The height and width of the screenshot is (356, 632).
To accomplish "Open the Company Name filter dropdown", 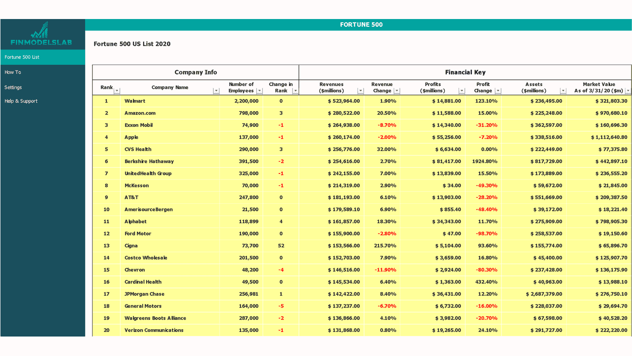I will (216, 91).
